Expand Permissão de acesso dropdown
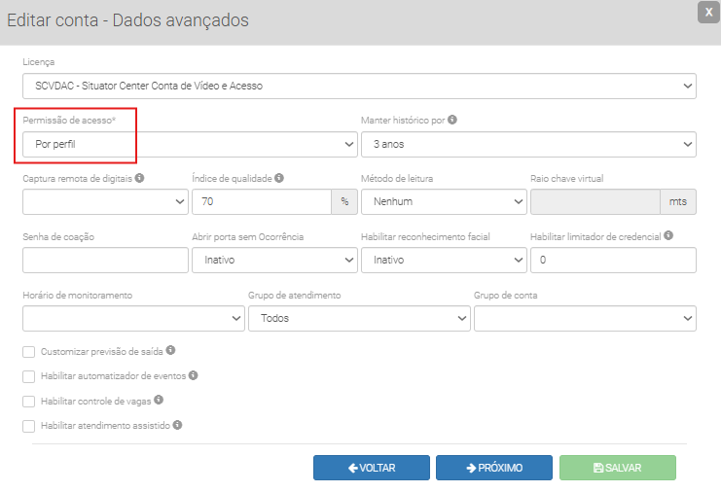Screen dimensions: 721x492 190,144
